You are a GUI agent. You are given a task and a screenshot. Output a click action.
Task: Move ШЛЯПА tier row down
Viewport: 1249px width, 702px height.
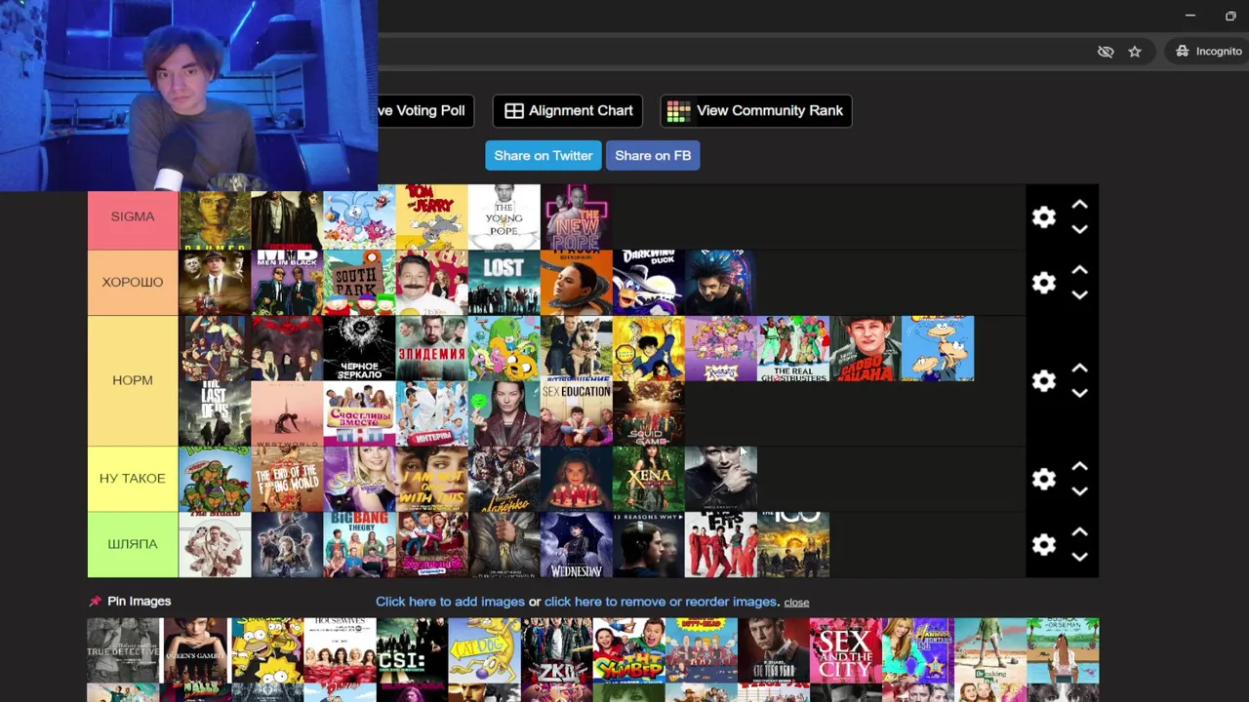pos(1079,557)
